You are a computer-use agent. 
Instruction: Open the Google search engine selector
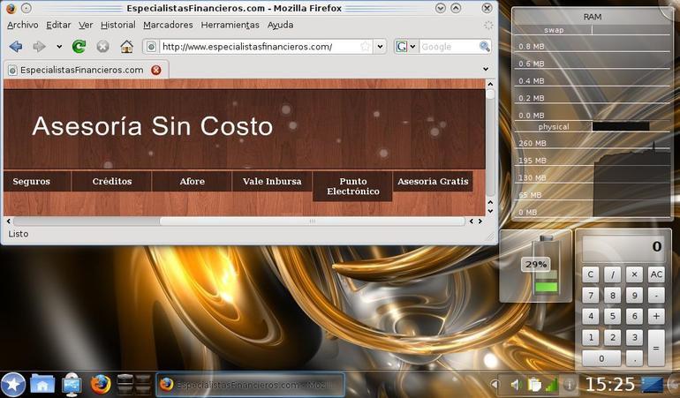[406, 47]
